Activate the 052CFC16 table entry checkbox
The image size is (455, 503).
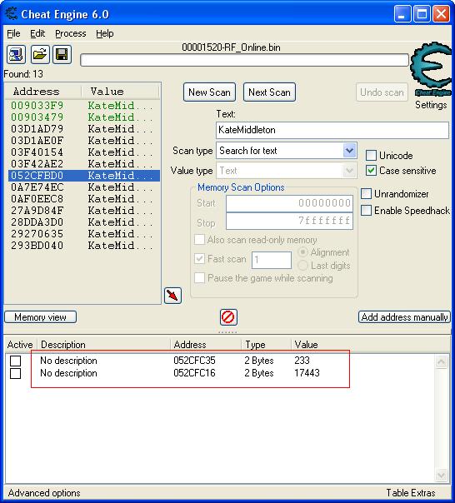click(x=15, y=373)
